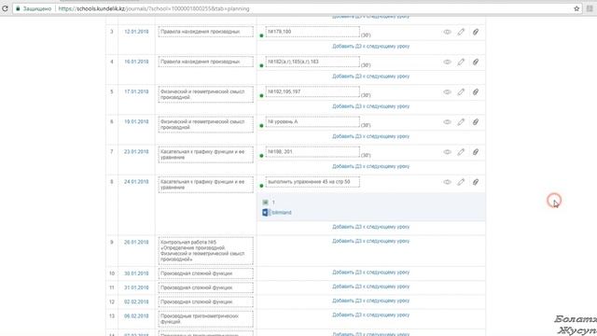Image resolution: width=597 pixels, height=336 pixels.
Task: Attach file to 16.01.2018 homework
Action: point(476,63)
